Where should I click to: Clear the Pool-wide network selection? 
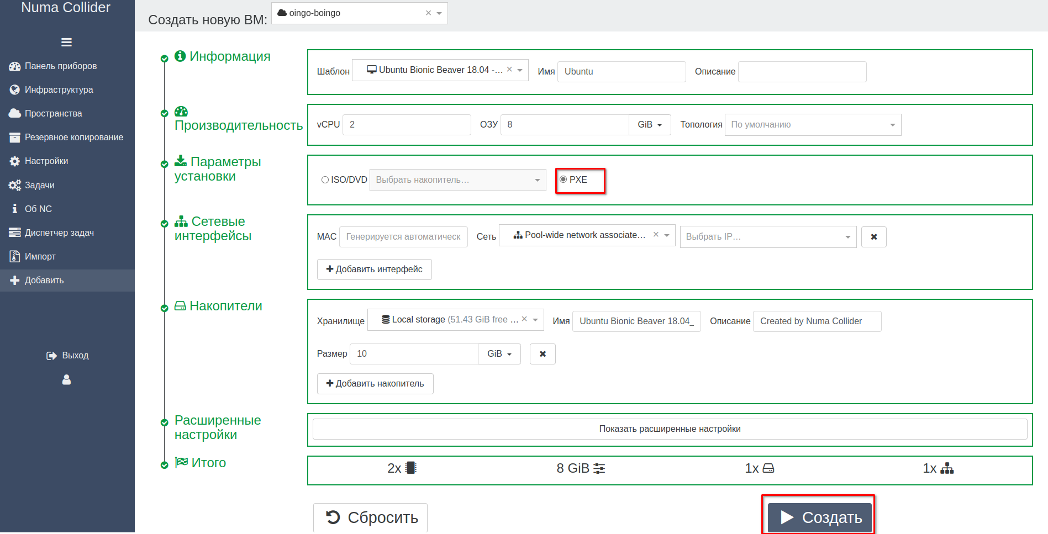[656, 235]
